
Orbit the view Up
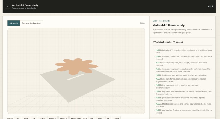pos(34,118)
